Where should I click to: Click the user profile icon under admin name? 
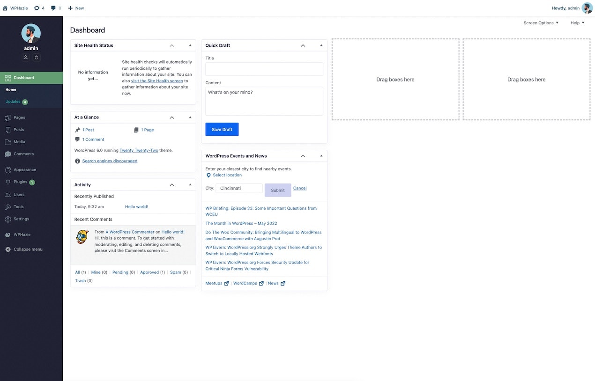coord(26,57)
